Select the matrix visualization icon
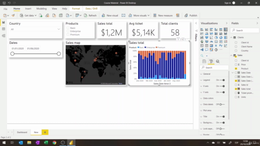 [x=211, y=45]
